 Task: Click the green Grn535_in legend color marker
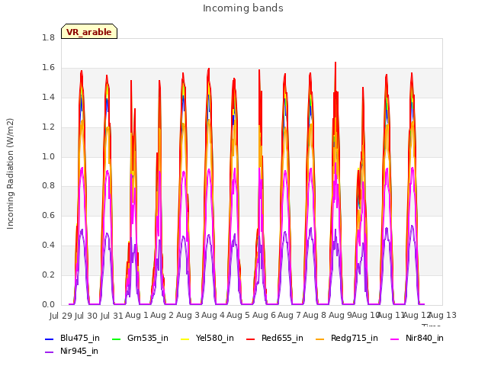(x=116, y=339)
